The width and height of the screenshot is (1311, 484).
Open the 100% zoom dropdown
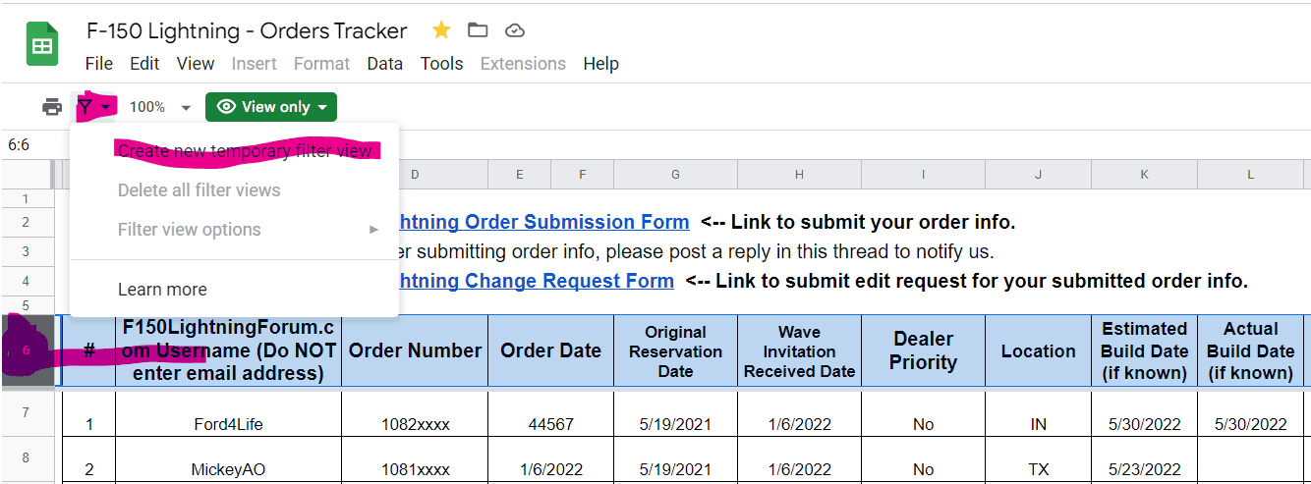click(x=159, y=107)
